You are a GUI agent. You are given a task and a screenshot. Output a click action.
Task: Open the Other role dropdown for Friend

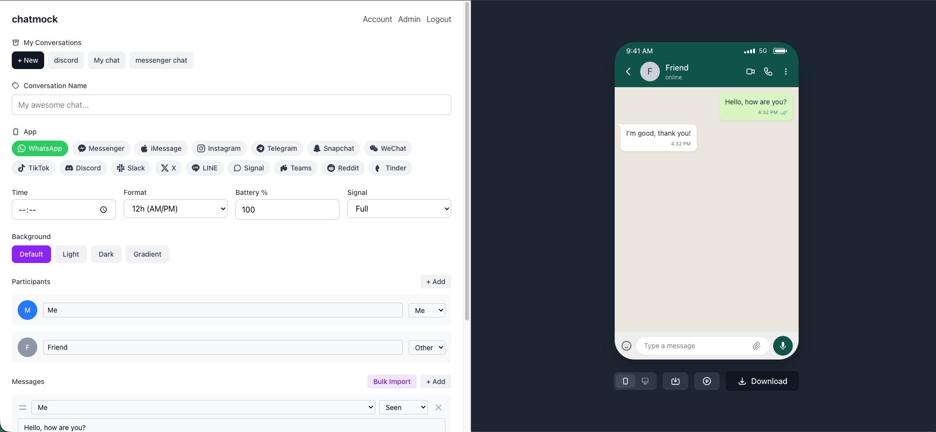tap(427, 347)
